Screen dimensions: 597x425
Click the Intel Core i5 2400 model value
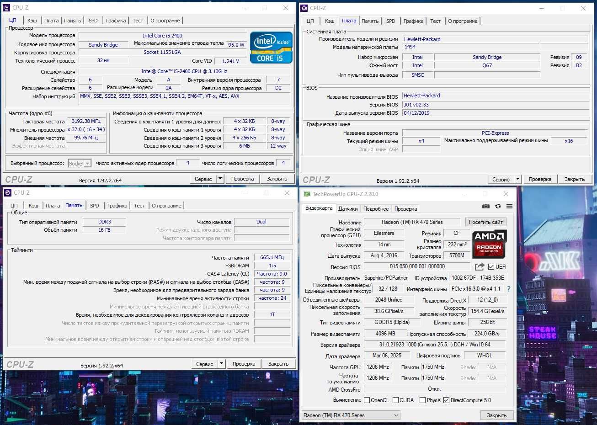pos(162,36)
